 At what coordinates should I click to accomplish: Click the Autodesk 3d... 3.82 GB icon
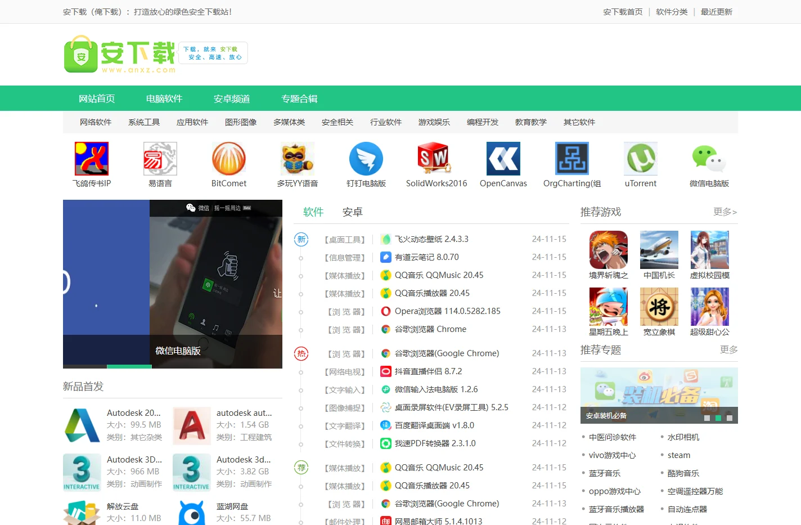pos(192,473)
